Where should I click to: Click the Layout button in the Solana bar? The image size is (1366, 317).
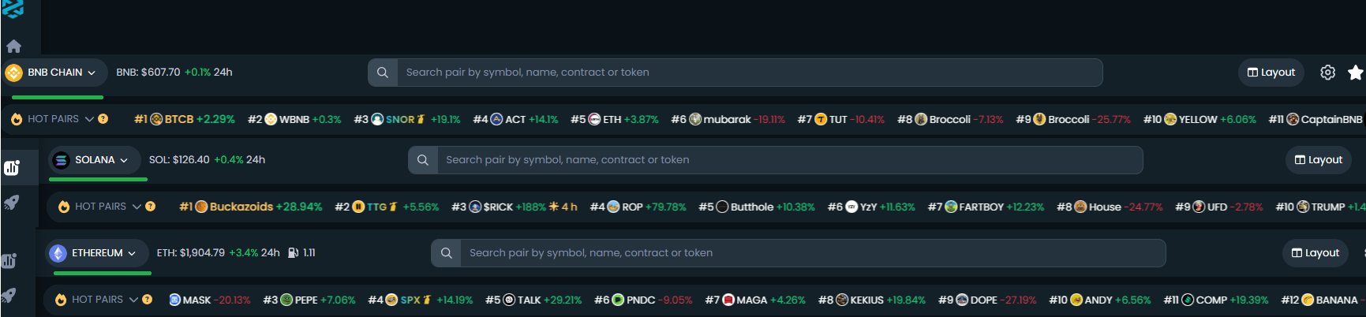point(1319,159)
